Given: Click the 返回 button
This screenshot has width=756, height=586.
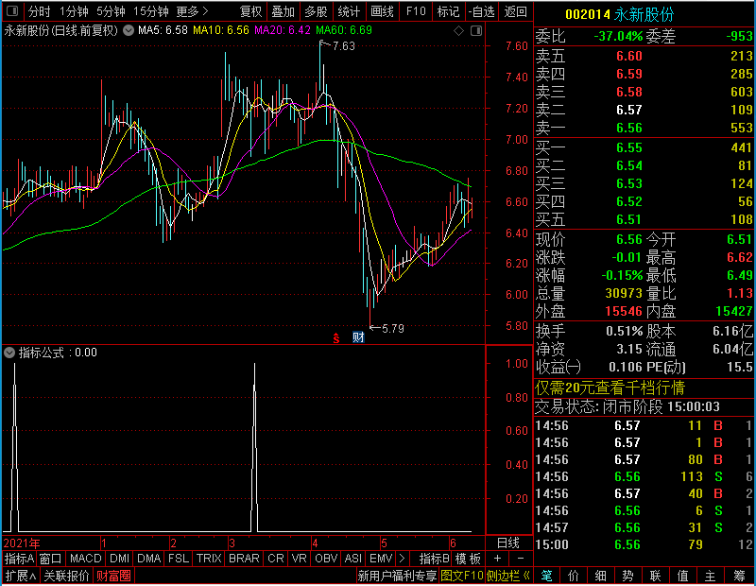Looking at the screenshot, I should pyautogui.click(x=515, y=11).
